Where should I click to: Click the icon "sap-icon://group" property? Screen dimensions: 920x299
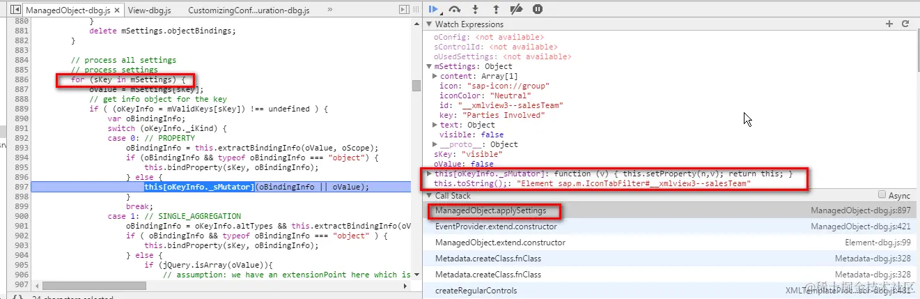(494, 86)
